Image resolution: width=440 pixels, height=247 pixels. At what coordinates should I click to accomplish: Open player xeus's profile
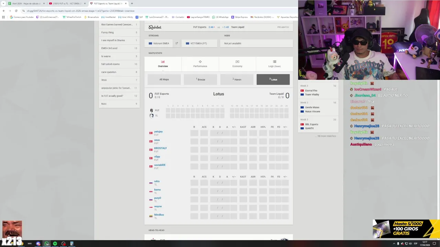click(157, 140)
